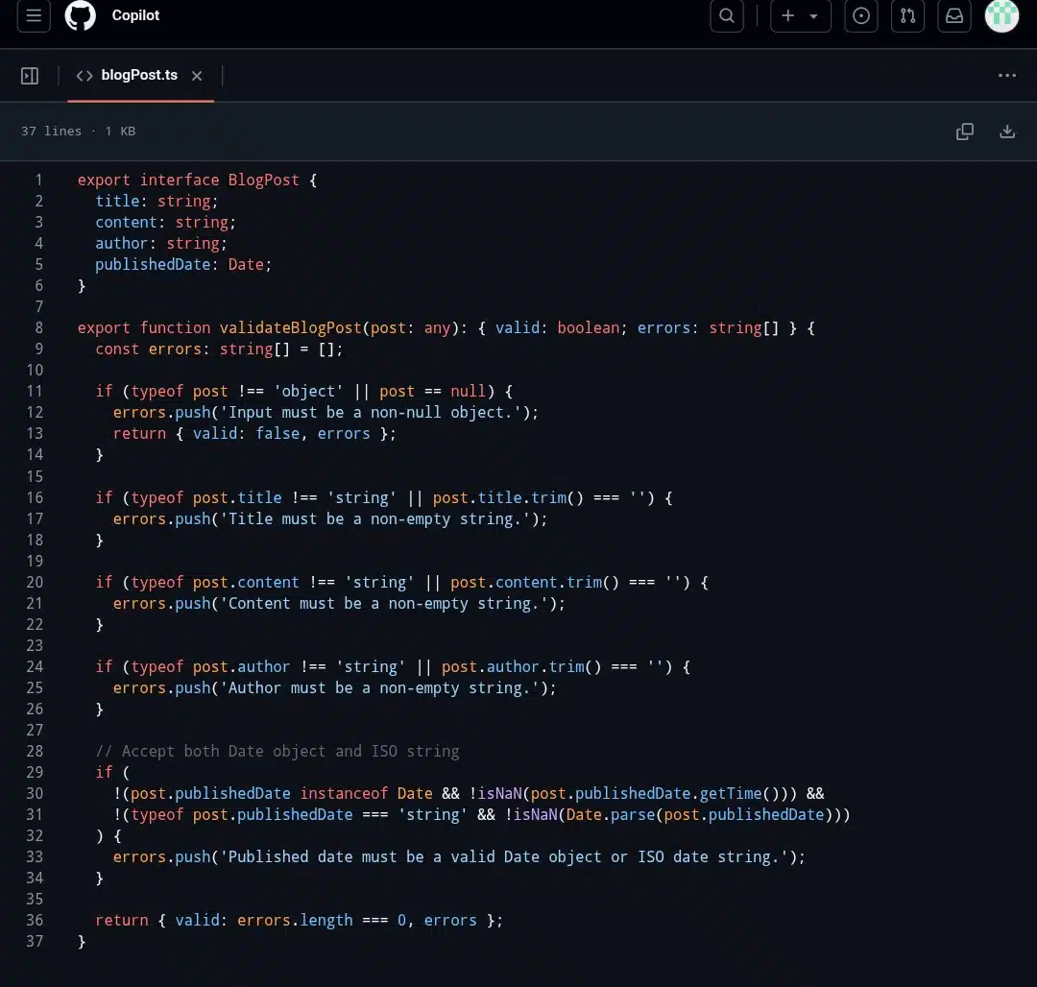Screen dimensions: 1037x987
Task: Click line number 37
Action: pos(35,941)
